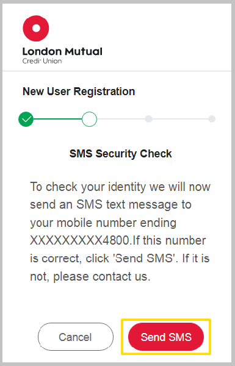Click the New User Registration heading
Screen dimensions: 235x366
79,91
